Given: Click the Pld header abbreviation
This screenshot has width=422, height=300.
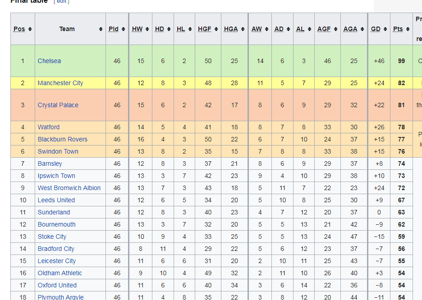Looking at the screenshot, I should [114, 29].
